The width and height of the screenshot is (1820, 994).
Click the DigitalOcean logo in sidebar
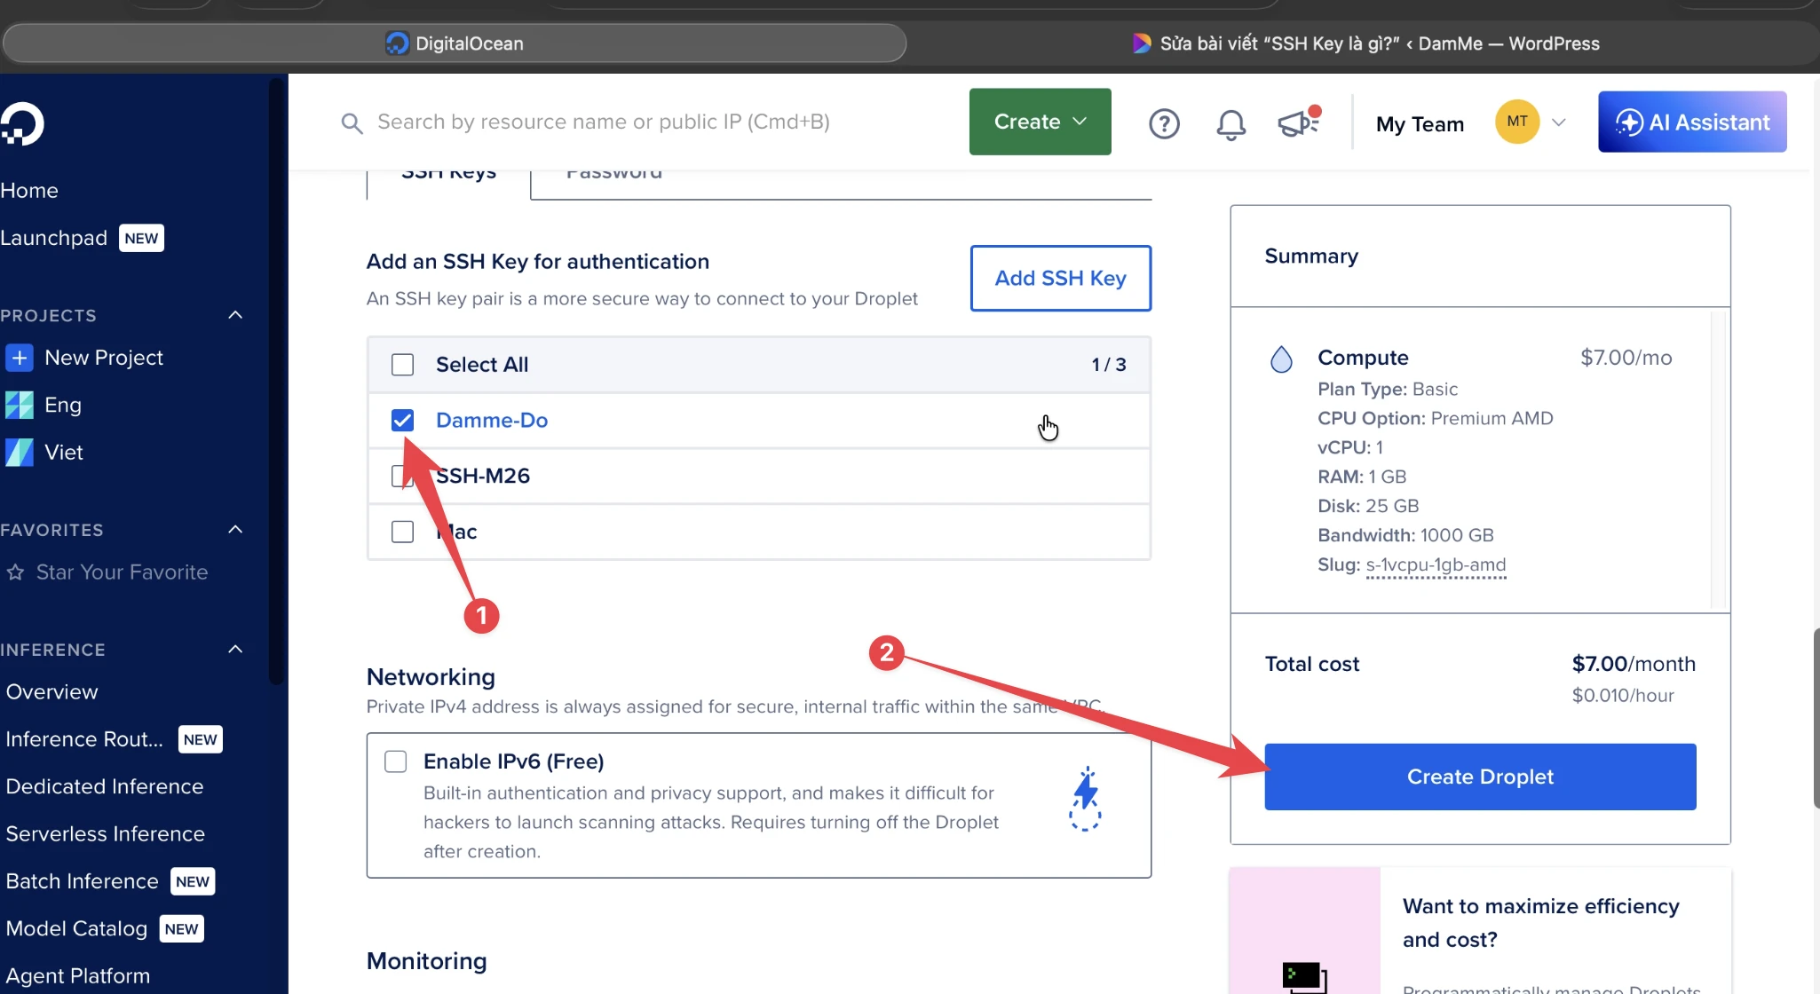click(22, 123)
